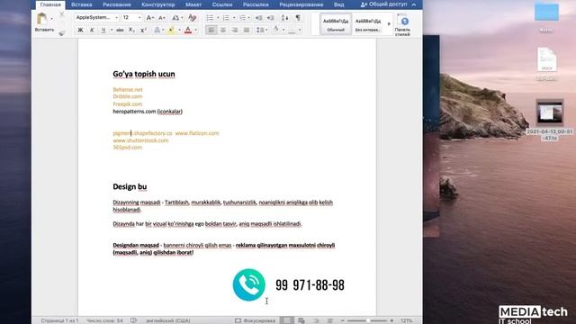Click the web layout view icon
This screenshot has height=324, width=576.
point(301,320)
